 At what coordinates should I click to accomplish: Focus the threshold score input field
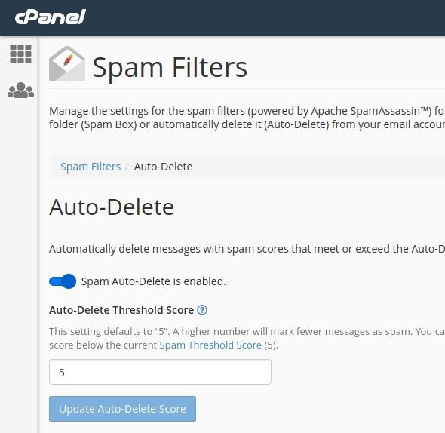[160, 372]
